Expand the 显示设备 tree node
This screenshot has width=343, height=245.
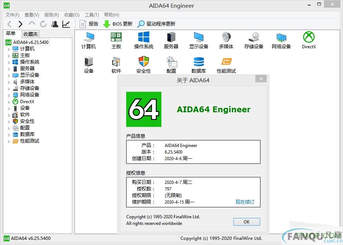9,76
